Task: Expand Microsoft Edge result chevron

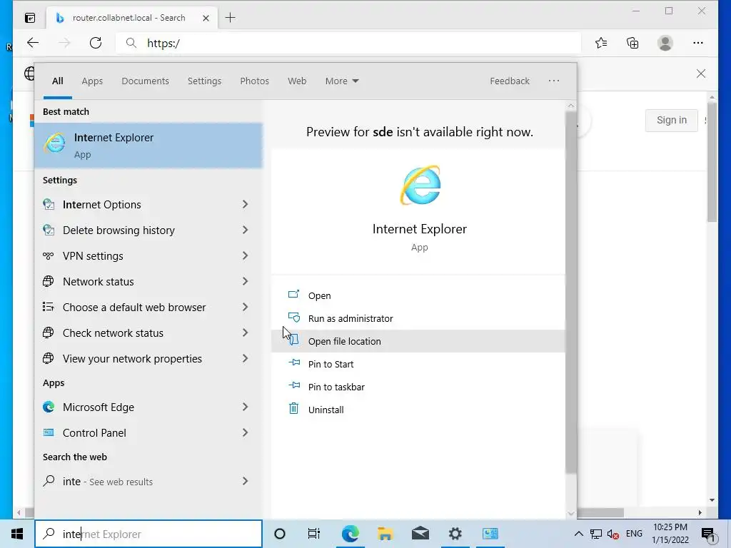Action: 246,407
